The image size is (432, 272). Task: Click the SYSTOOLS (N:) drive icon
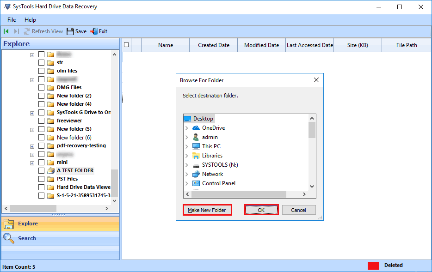196,165
